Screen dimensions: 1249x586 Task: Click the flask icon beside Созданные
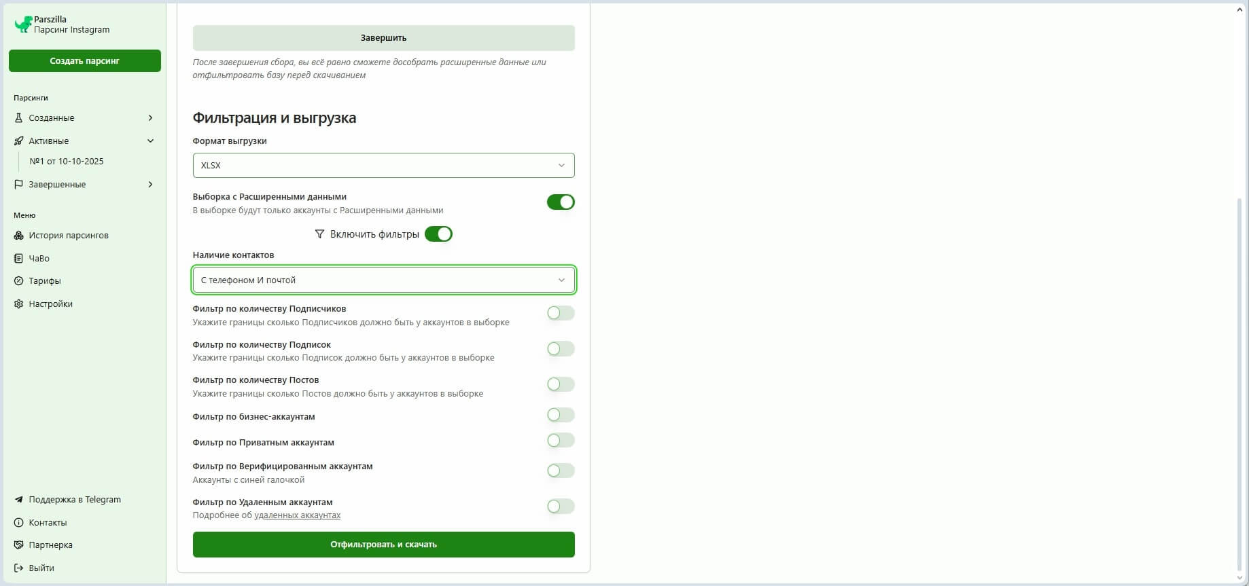[x=18, y=118]
